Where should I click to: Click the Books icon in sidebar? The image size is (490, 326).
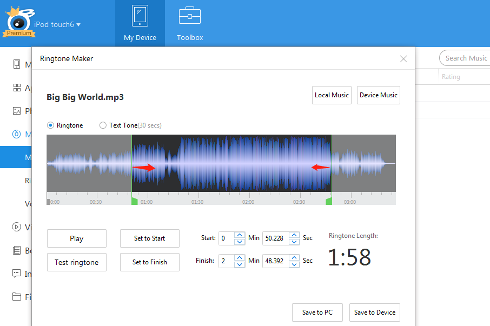[x=17, y=250]
